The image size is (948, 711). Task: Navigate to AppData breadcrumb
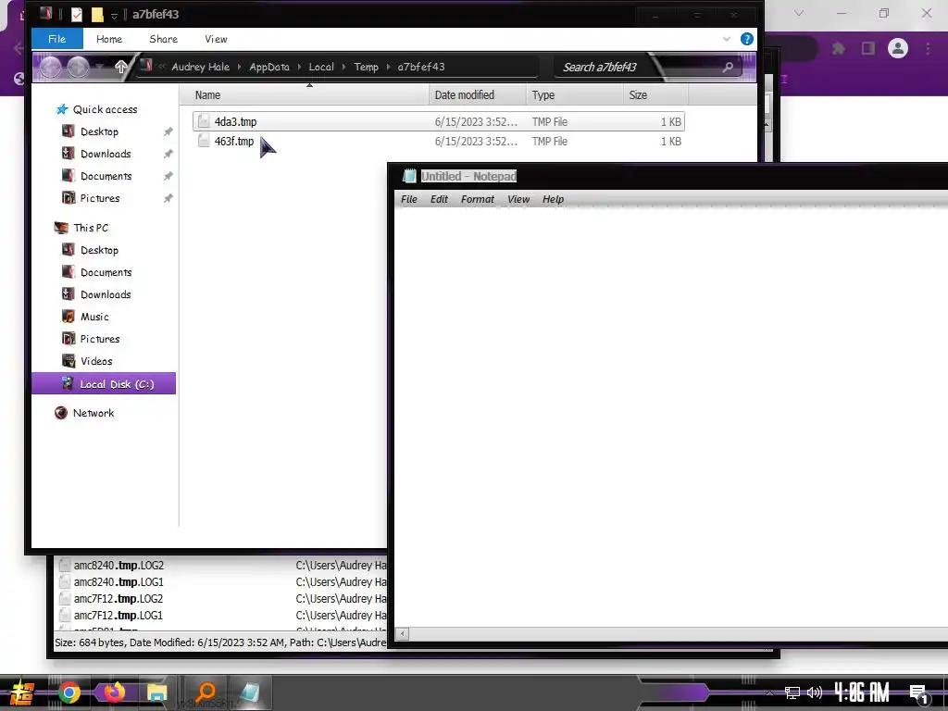pyautogui.click(x=269, y=67)
